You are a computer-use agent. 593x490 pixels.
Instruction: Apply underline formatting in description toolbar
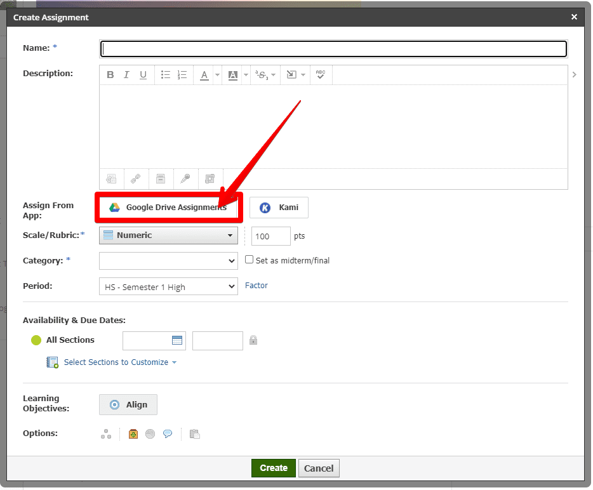pos(143,75)
